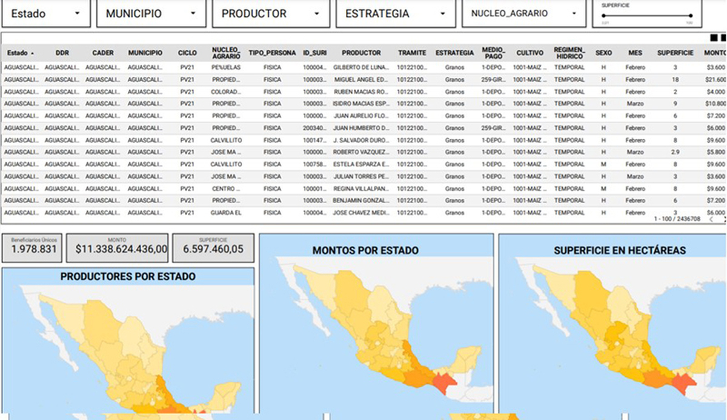
Task: Click COLORAD... nucleo agrario cell
Action: pos(226,92)
